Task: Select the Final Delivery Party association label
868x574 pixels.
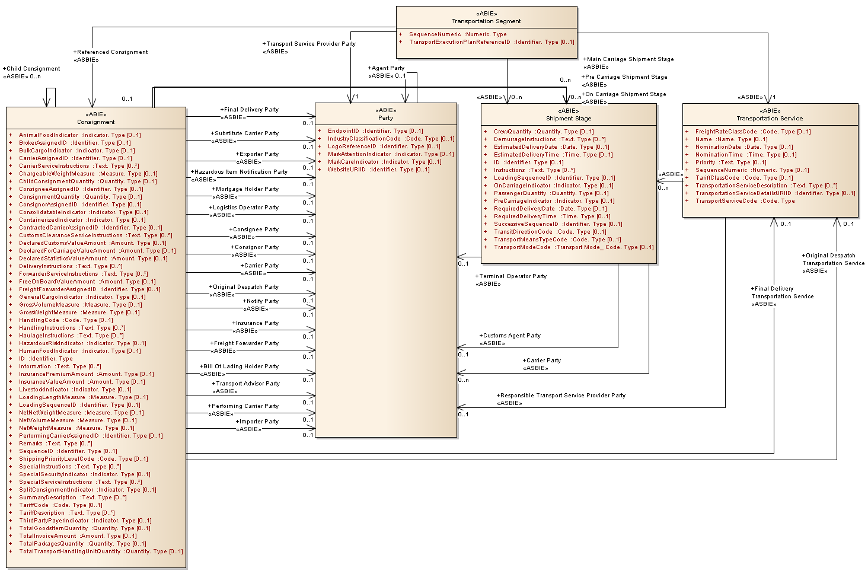Action: (250, 110)
